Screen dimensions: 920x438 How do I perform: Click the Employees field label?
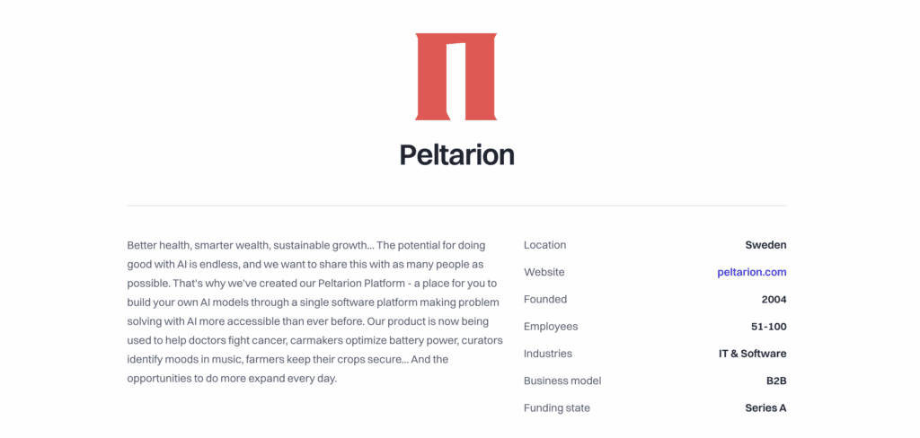click(x=551, y=327)
